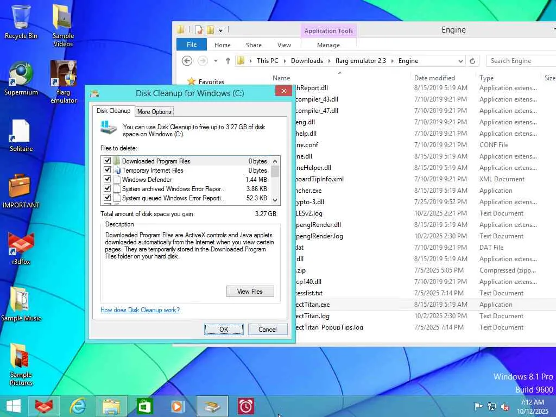Uncheck System queued Windows Error Reporting
556x417 pixels.
107,198
